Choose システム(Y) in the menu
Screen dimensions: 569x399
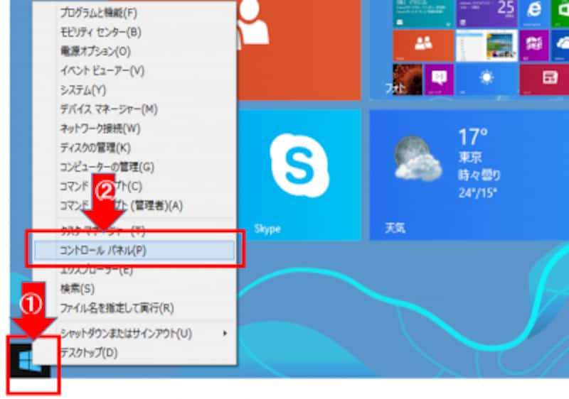click(134, 89)
